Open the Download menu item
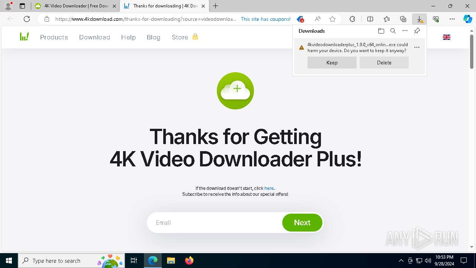Screen dimensions: 476x268 tap(94, 37)
